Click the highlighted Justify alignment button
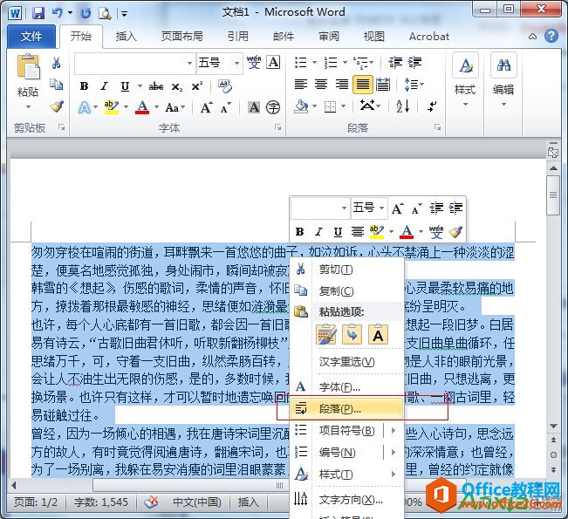Screen dimensions: 568x519 click(363, 85)
